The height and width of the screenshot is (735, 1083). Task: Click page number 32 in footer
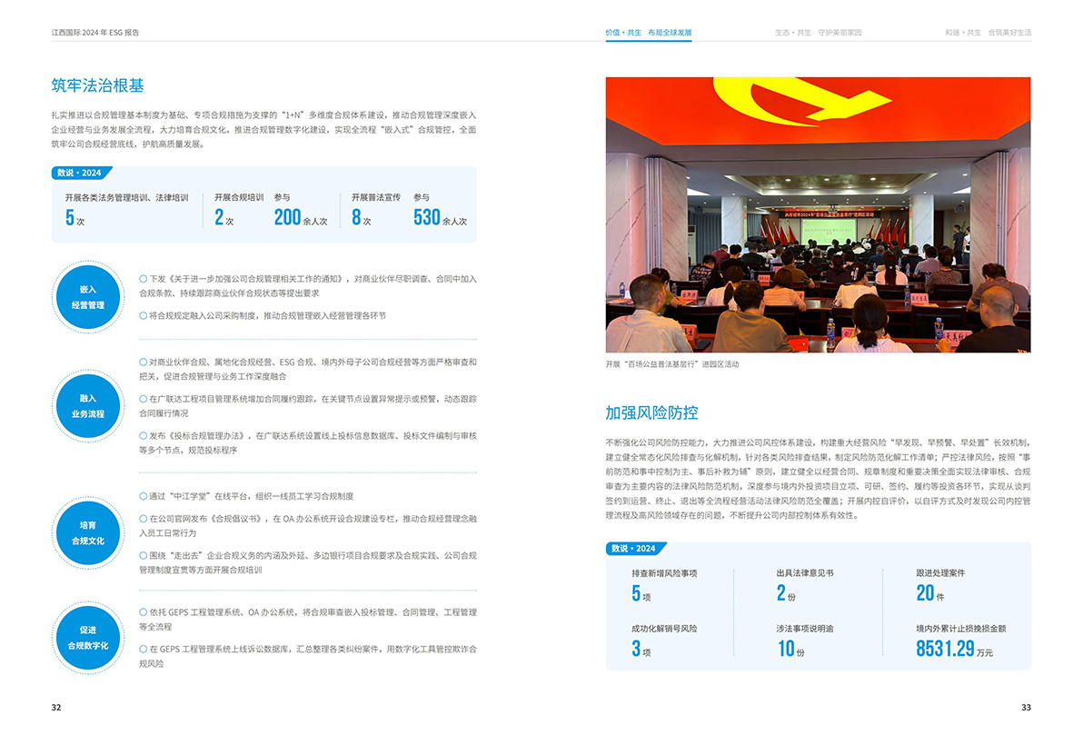[x=56, y=708]
